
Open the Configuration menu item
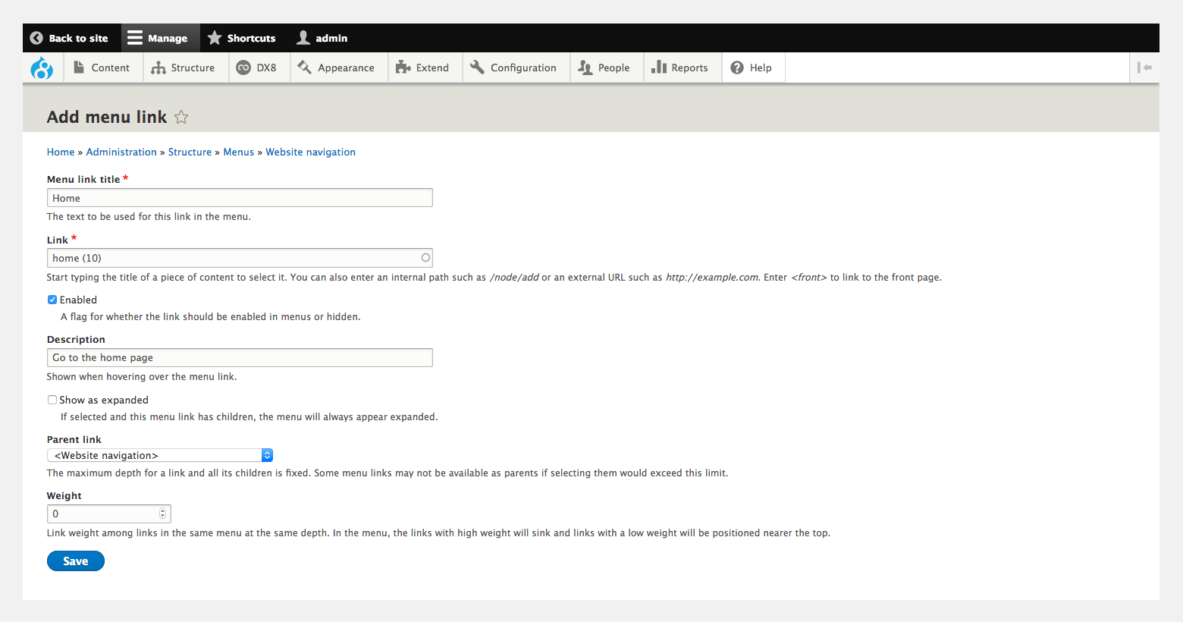click(x=516, y=68)
